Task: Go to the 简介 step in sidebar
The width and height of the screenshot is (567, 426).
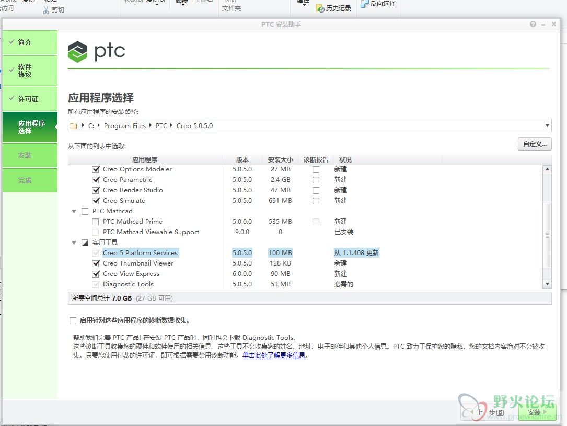Action: [x=30, y=42]
